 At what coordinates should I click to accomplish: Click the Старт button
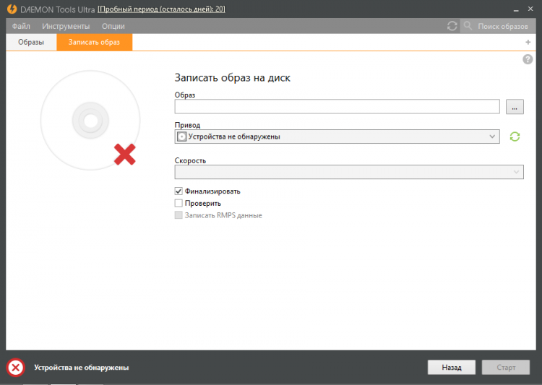click(506, 368)
